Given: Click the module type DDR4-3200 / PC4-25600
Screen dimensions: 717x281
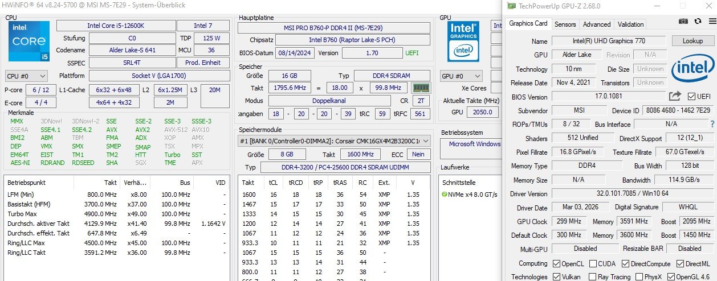Looking at the screenshot, I should pyautogui.click(x=345, y=167).
